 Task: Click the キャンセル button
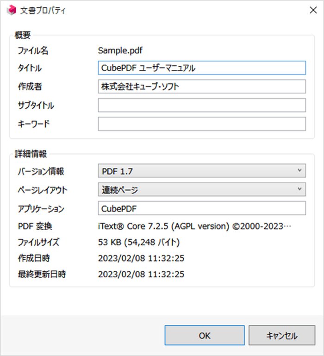coord(282,335)
